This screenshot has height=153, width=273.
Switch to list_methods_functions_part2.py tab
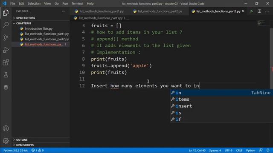point(157,11)
